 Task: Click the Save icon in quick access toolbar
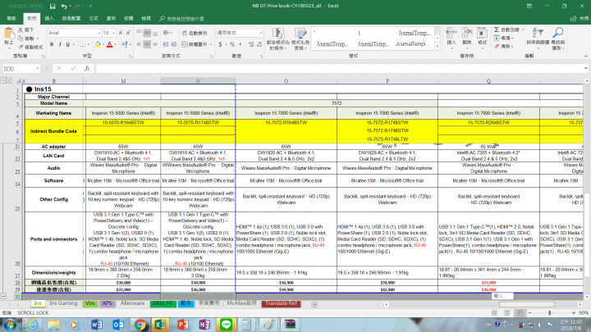(x=53, y=7)
